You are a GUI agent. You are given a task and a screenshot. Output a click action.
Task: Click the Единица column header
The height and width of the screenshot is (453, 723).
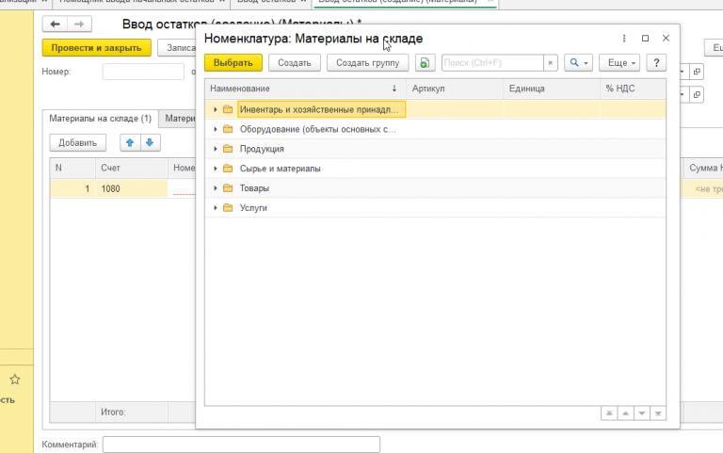click(x=552, y=89)
